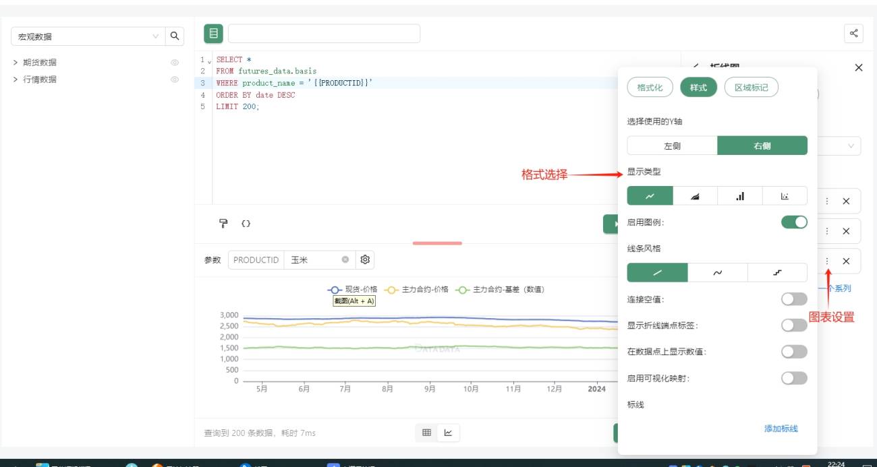The image size is (877, 467).
Task: Toggle the 主力合约-价格 legend series
Action: coord(416,290)
